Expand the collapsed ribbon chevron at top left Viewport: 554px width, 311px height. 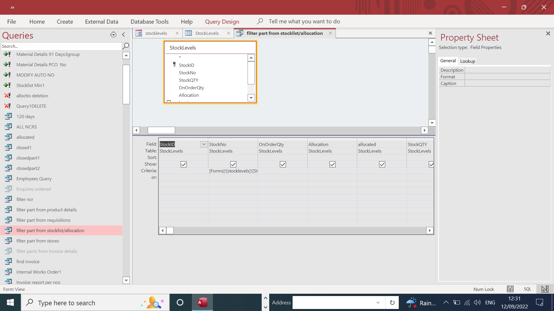pyautogui.click(x=12, y=7)
